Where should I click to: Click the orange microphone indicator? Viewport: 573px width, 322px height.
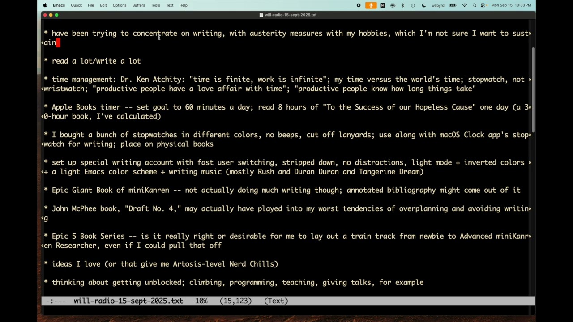click(371, 5)
